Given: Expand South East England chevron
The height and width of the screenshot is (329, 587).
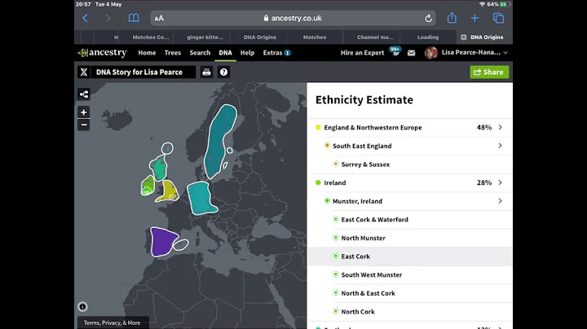Looking at the screenshot, I should pos(500,146).
